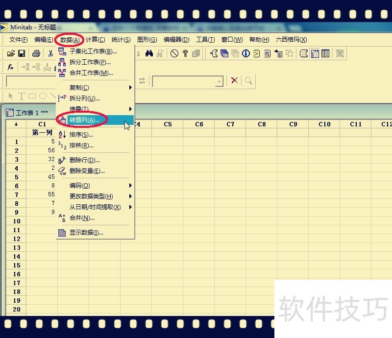Viewport: 392px width, 338px height.
Task: Choose 合并(N)... menu item
Action: pyautogui.click(x=96, y=218)
